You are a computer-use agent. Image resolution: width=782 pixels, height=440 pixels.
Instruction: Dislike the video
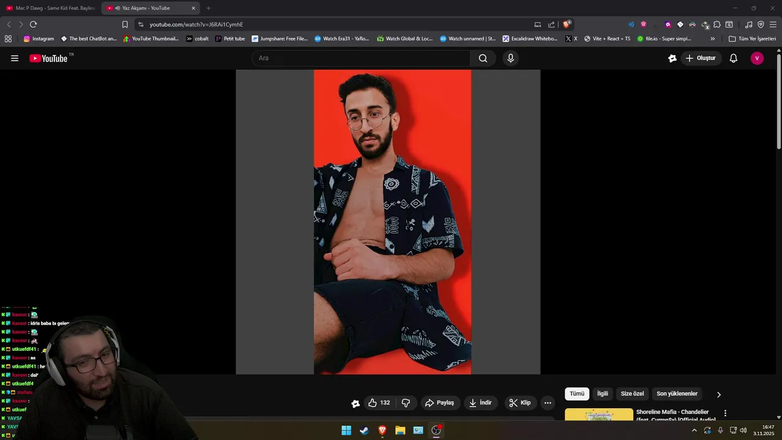[x=406, y=403]
